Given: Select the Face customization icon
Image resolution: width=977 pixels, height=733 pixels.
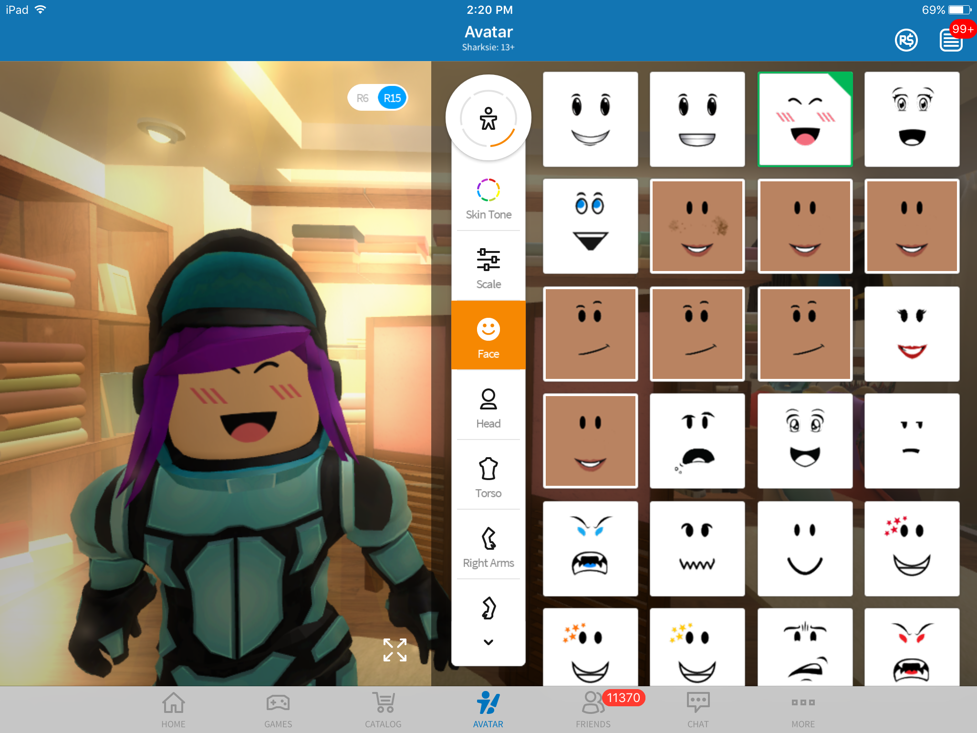Looking at the screenshot, I should 488,336.
